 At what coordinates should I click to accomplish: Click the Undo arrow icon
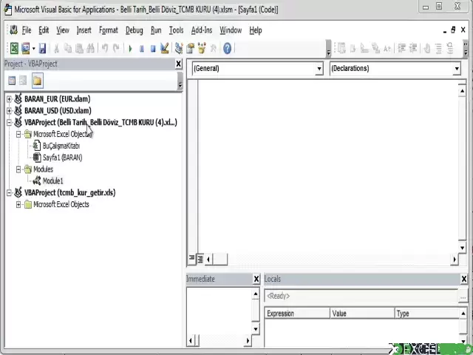[x=105, y=48]
